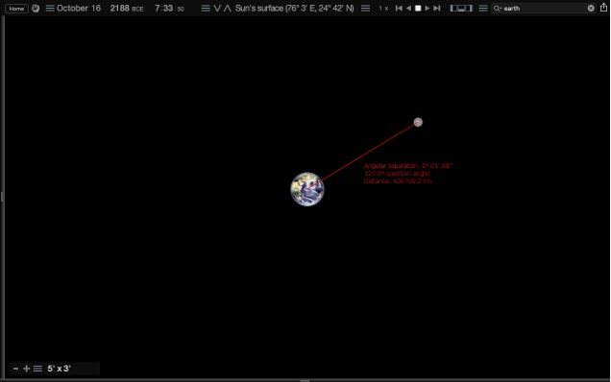Viewport: 611px width, 382px height.
Task: Open the time flow options menu icon
Action: [x=365, y=9]
